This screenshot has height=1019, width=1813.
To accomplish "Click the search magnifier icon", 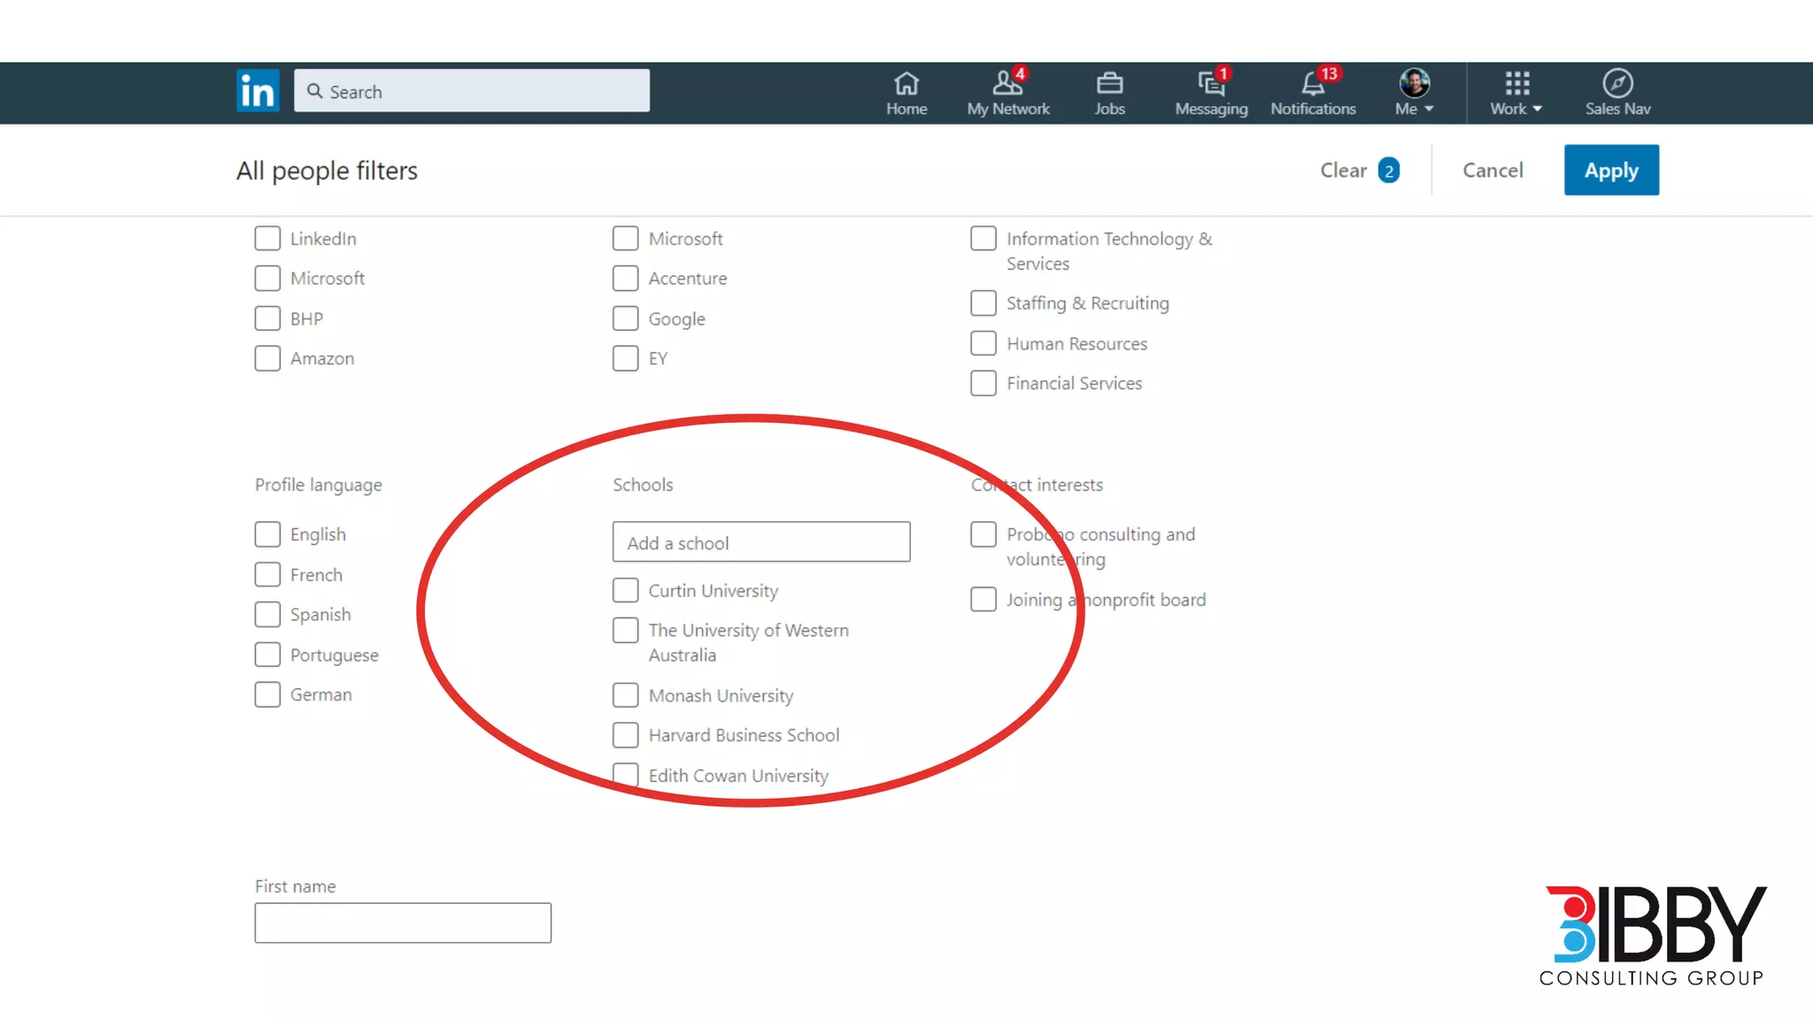I will coord(314,91).
